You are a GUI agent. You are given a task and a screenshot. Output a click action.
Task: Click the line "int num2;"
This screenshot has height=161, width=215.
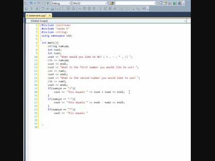point(55,53)
